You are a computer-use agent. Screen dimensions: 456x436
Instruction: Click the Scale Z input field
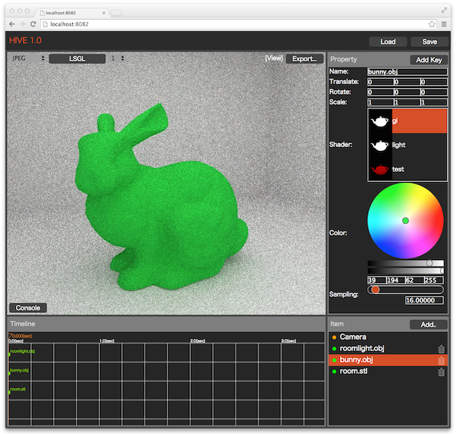point(434,102)
